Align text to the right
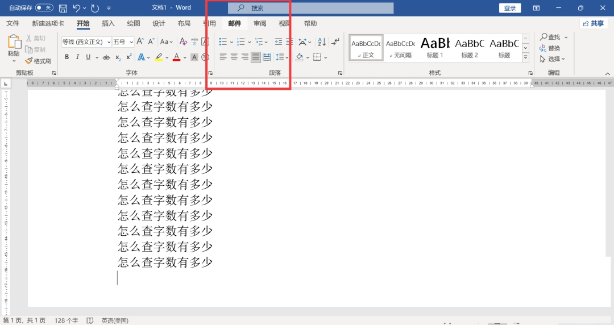Screen dimensions: 614x325 [x=244, y=57]
